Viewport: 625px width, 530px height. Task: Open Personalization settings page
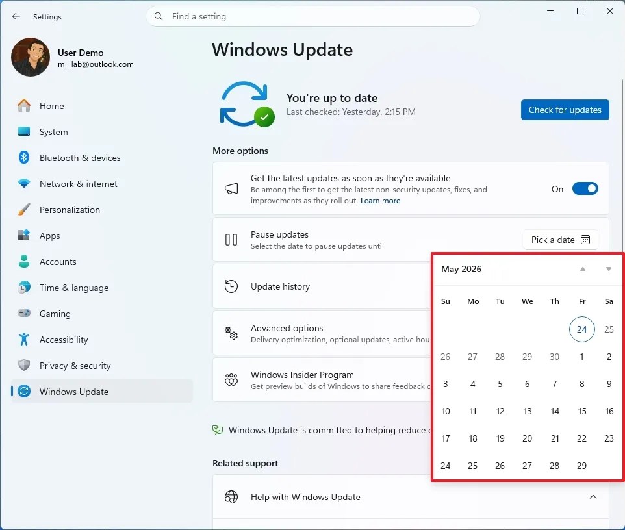[x=101, y=210]
